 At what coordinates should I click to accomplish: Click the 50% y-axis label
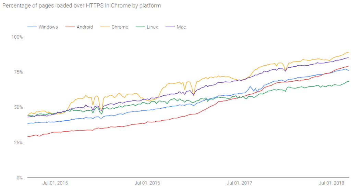[19, 107]
